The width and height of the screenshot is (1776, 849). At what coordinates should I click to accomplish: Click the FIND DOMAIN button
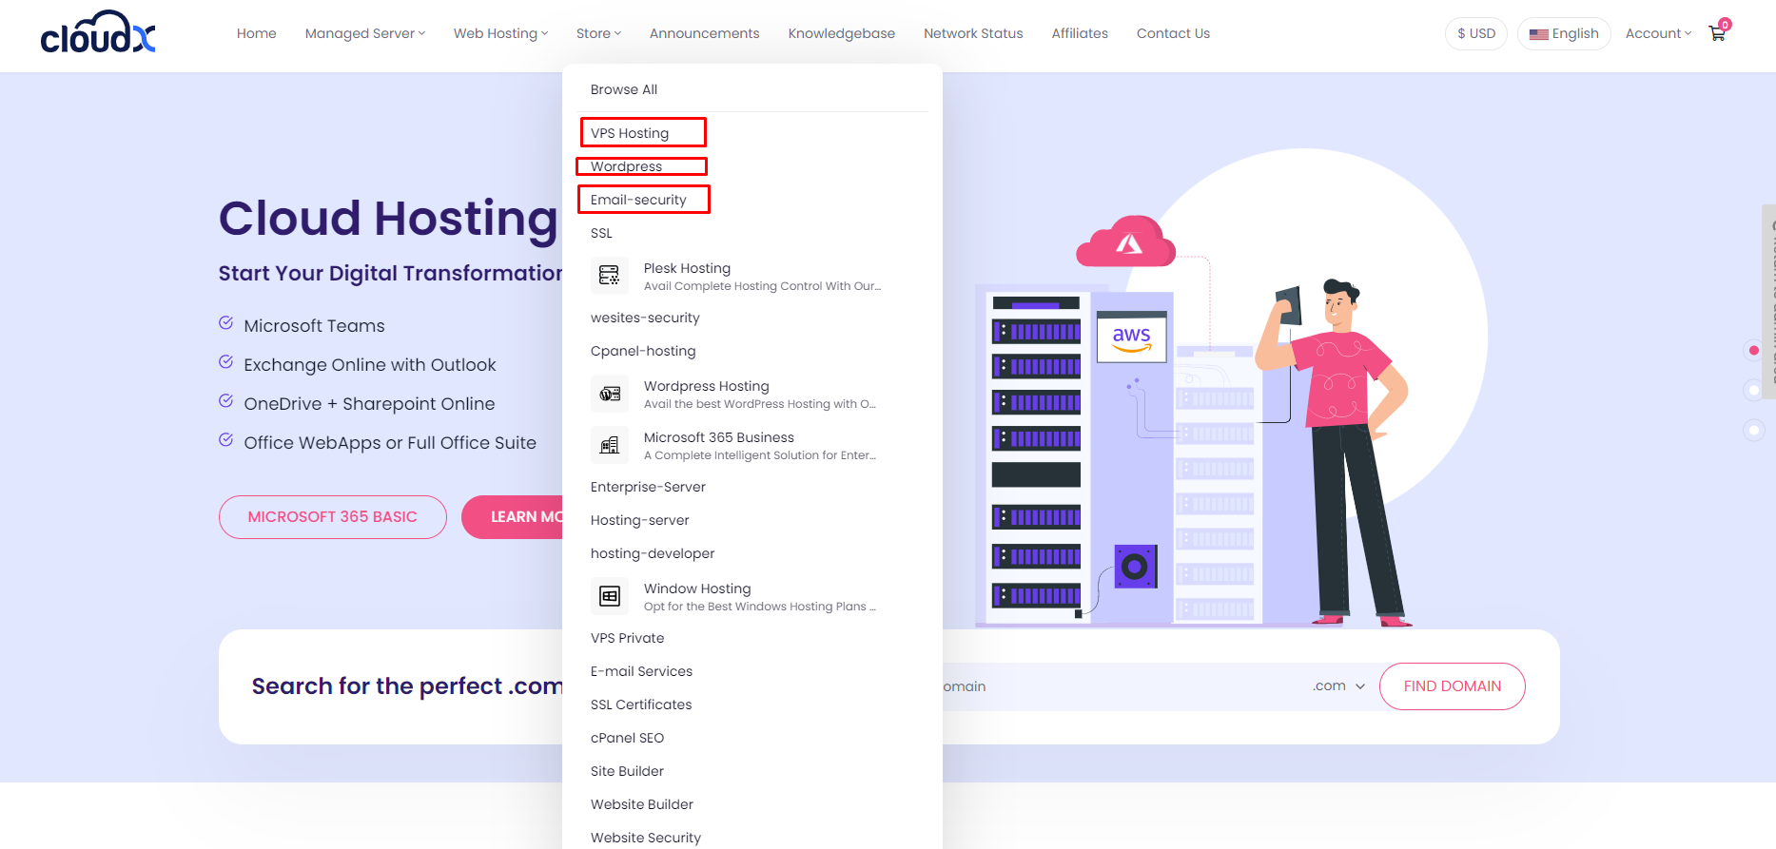coord(1452,686)
